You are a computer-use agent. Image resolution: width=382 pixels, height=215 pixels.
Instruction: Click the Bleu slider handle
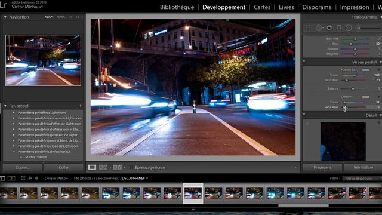[x=351, y=44]
